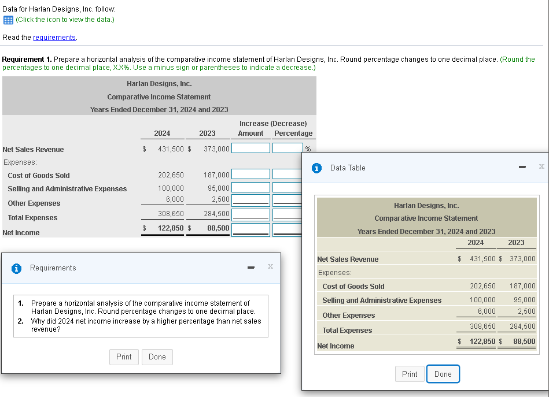Click the 2023 column header in Data Table
549x397 pixels.
(516, 242)
